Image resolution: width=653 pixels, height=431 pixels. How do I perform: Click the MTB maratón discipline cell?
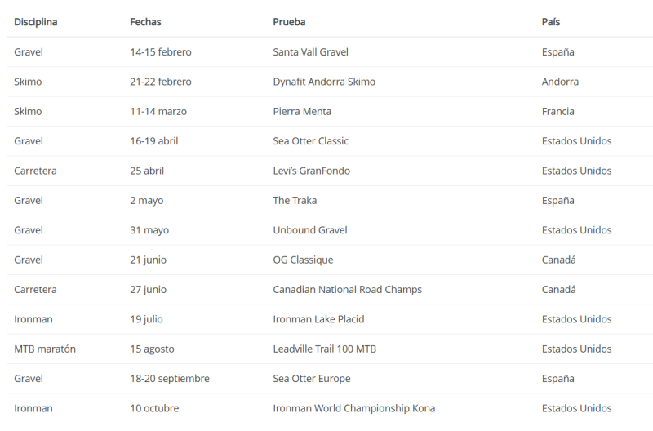(x=45, y=349)
